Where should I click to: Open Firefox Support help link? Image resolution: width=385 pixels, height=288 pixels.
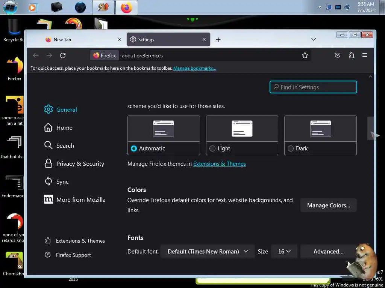68,255
